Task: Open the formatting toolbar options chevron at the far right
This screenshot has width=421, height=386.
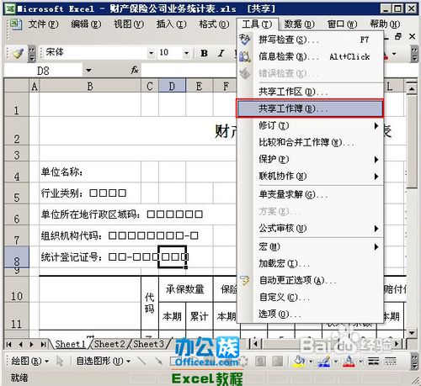Action: (414, 54)
